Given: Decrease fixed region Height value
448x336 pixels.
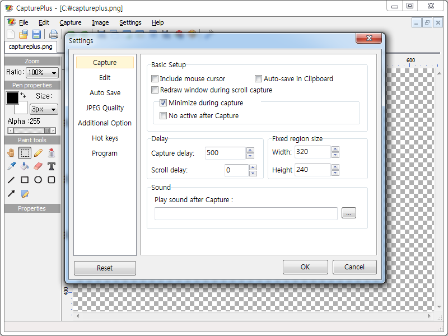Looking at the screenshot, I should pos(335,173).
